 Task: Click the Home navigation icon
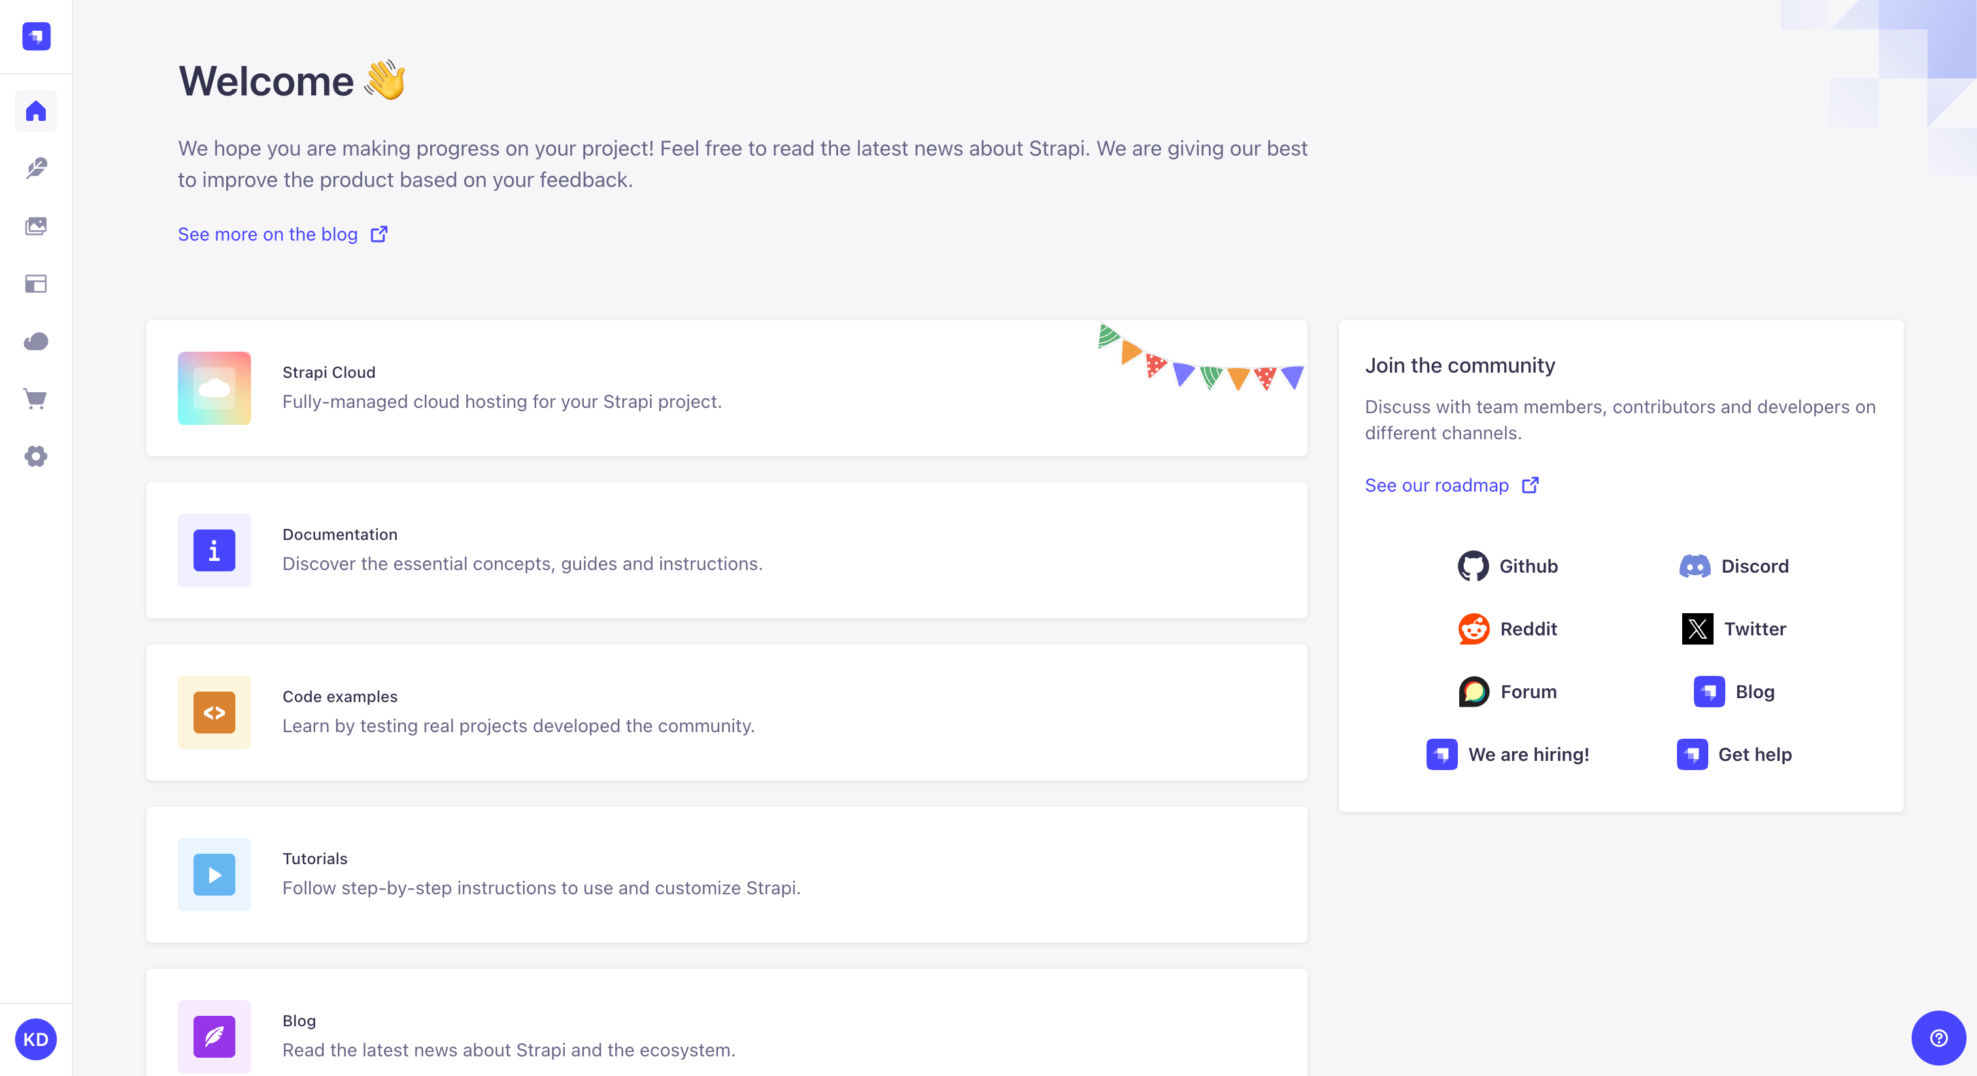(36, 111)
